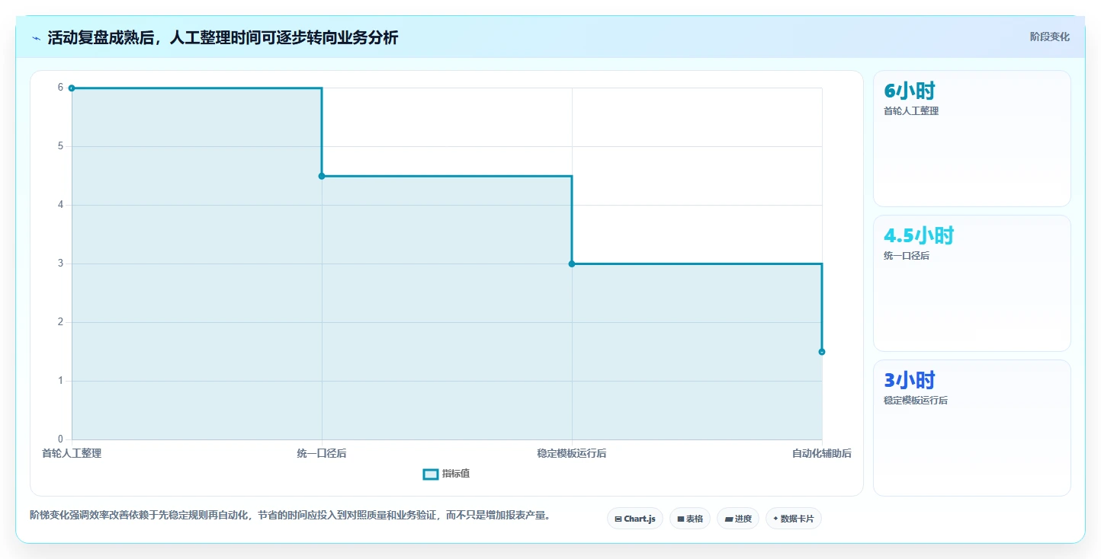1101x559 pixels.
Task: Click the 阶段变化 label in header
Action: [1049, 37]
